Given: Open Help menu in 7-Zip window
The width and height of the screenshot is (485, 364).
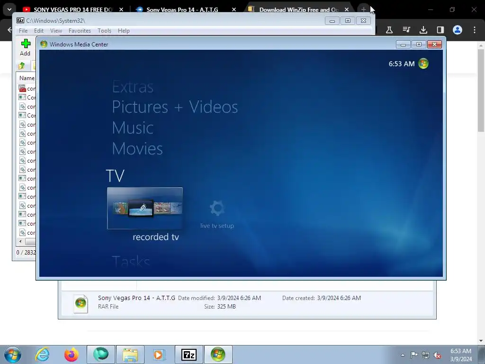Looking at the screenshot, I should tap(124, 31).
